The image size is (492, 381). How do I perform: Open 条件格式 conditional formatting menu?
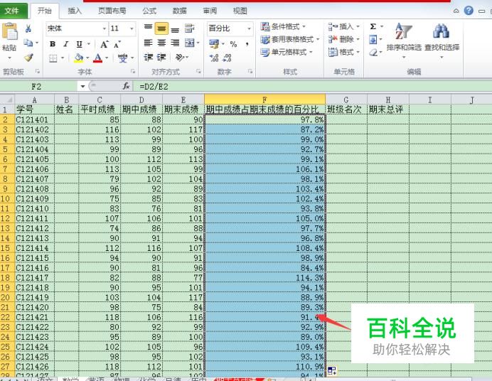click(283, 26)
